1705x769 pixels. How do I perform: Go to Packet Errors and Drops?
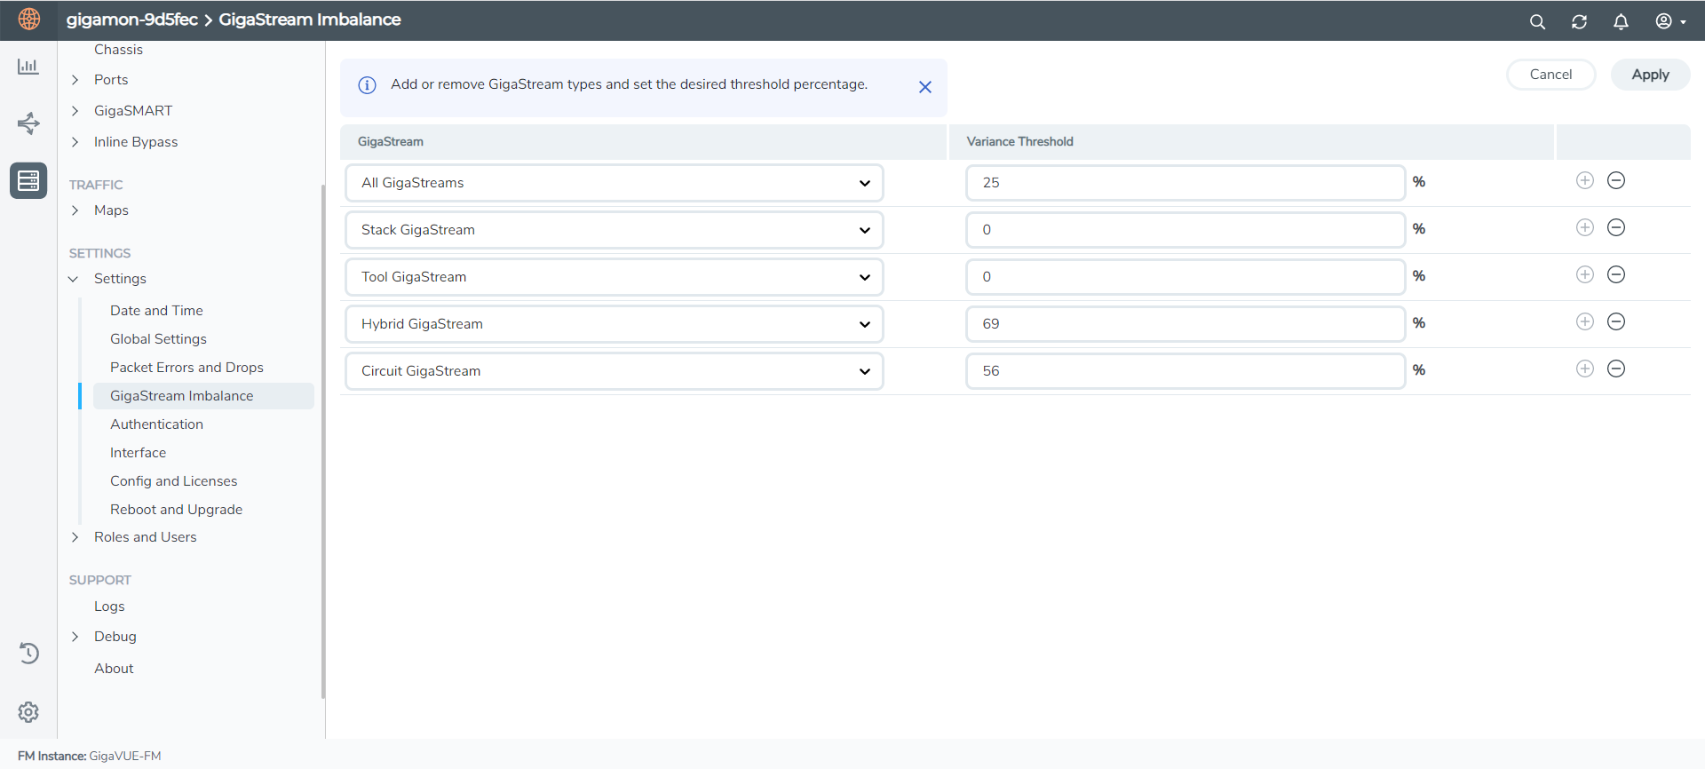(x=186, y=368)
